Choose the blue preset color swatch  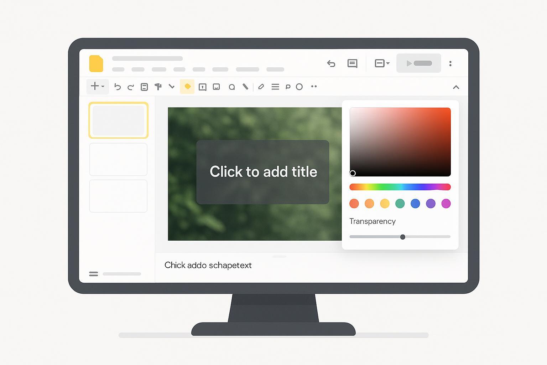(415, 204)
